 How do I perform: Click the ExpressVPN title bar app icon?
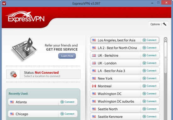point(4,3)
